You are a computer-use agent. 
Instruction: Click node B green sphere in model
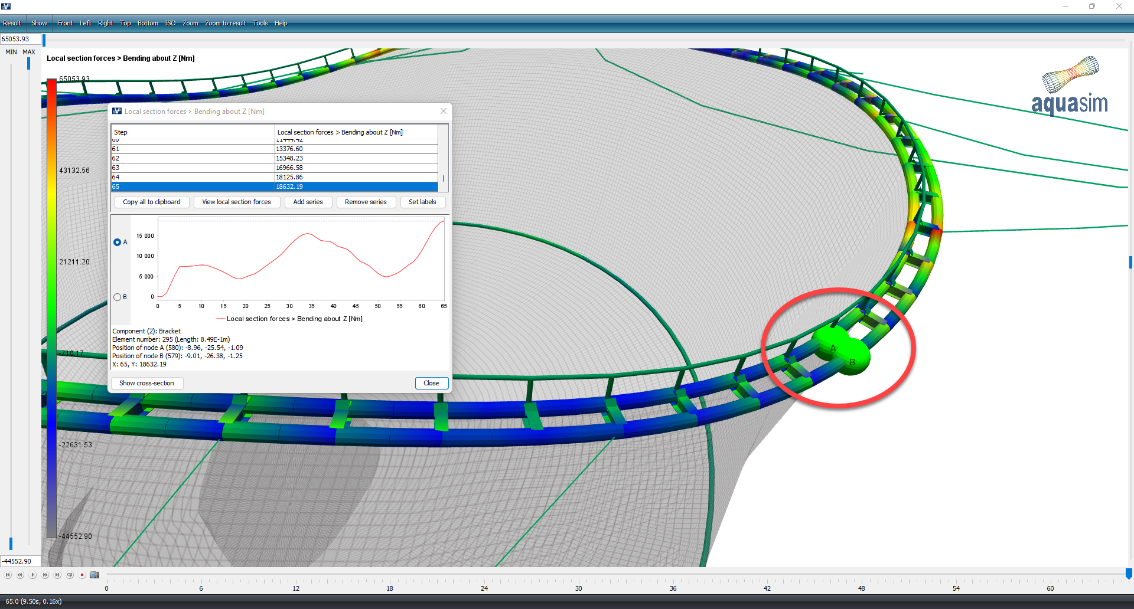point(853,358)
